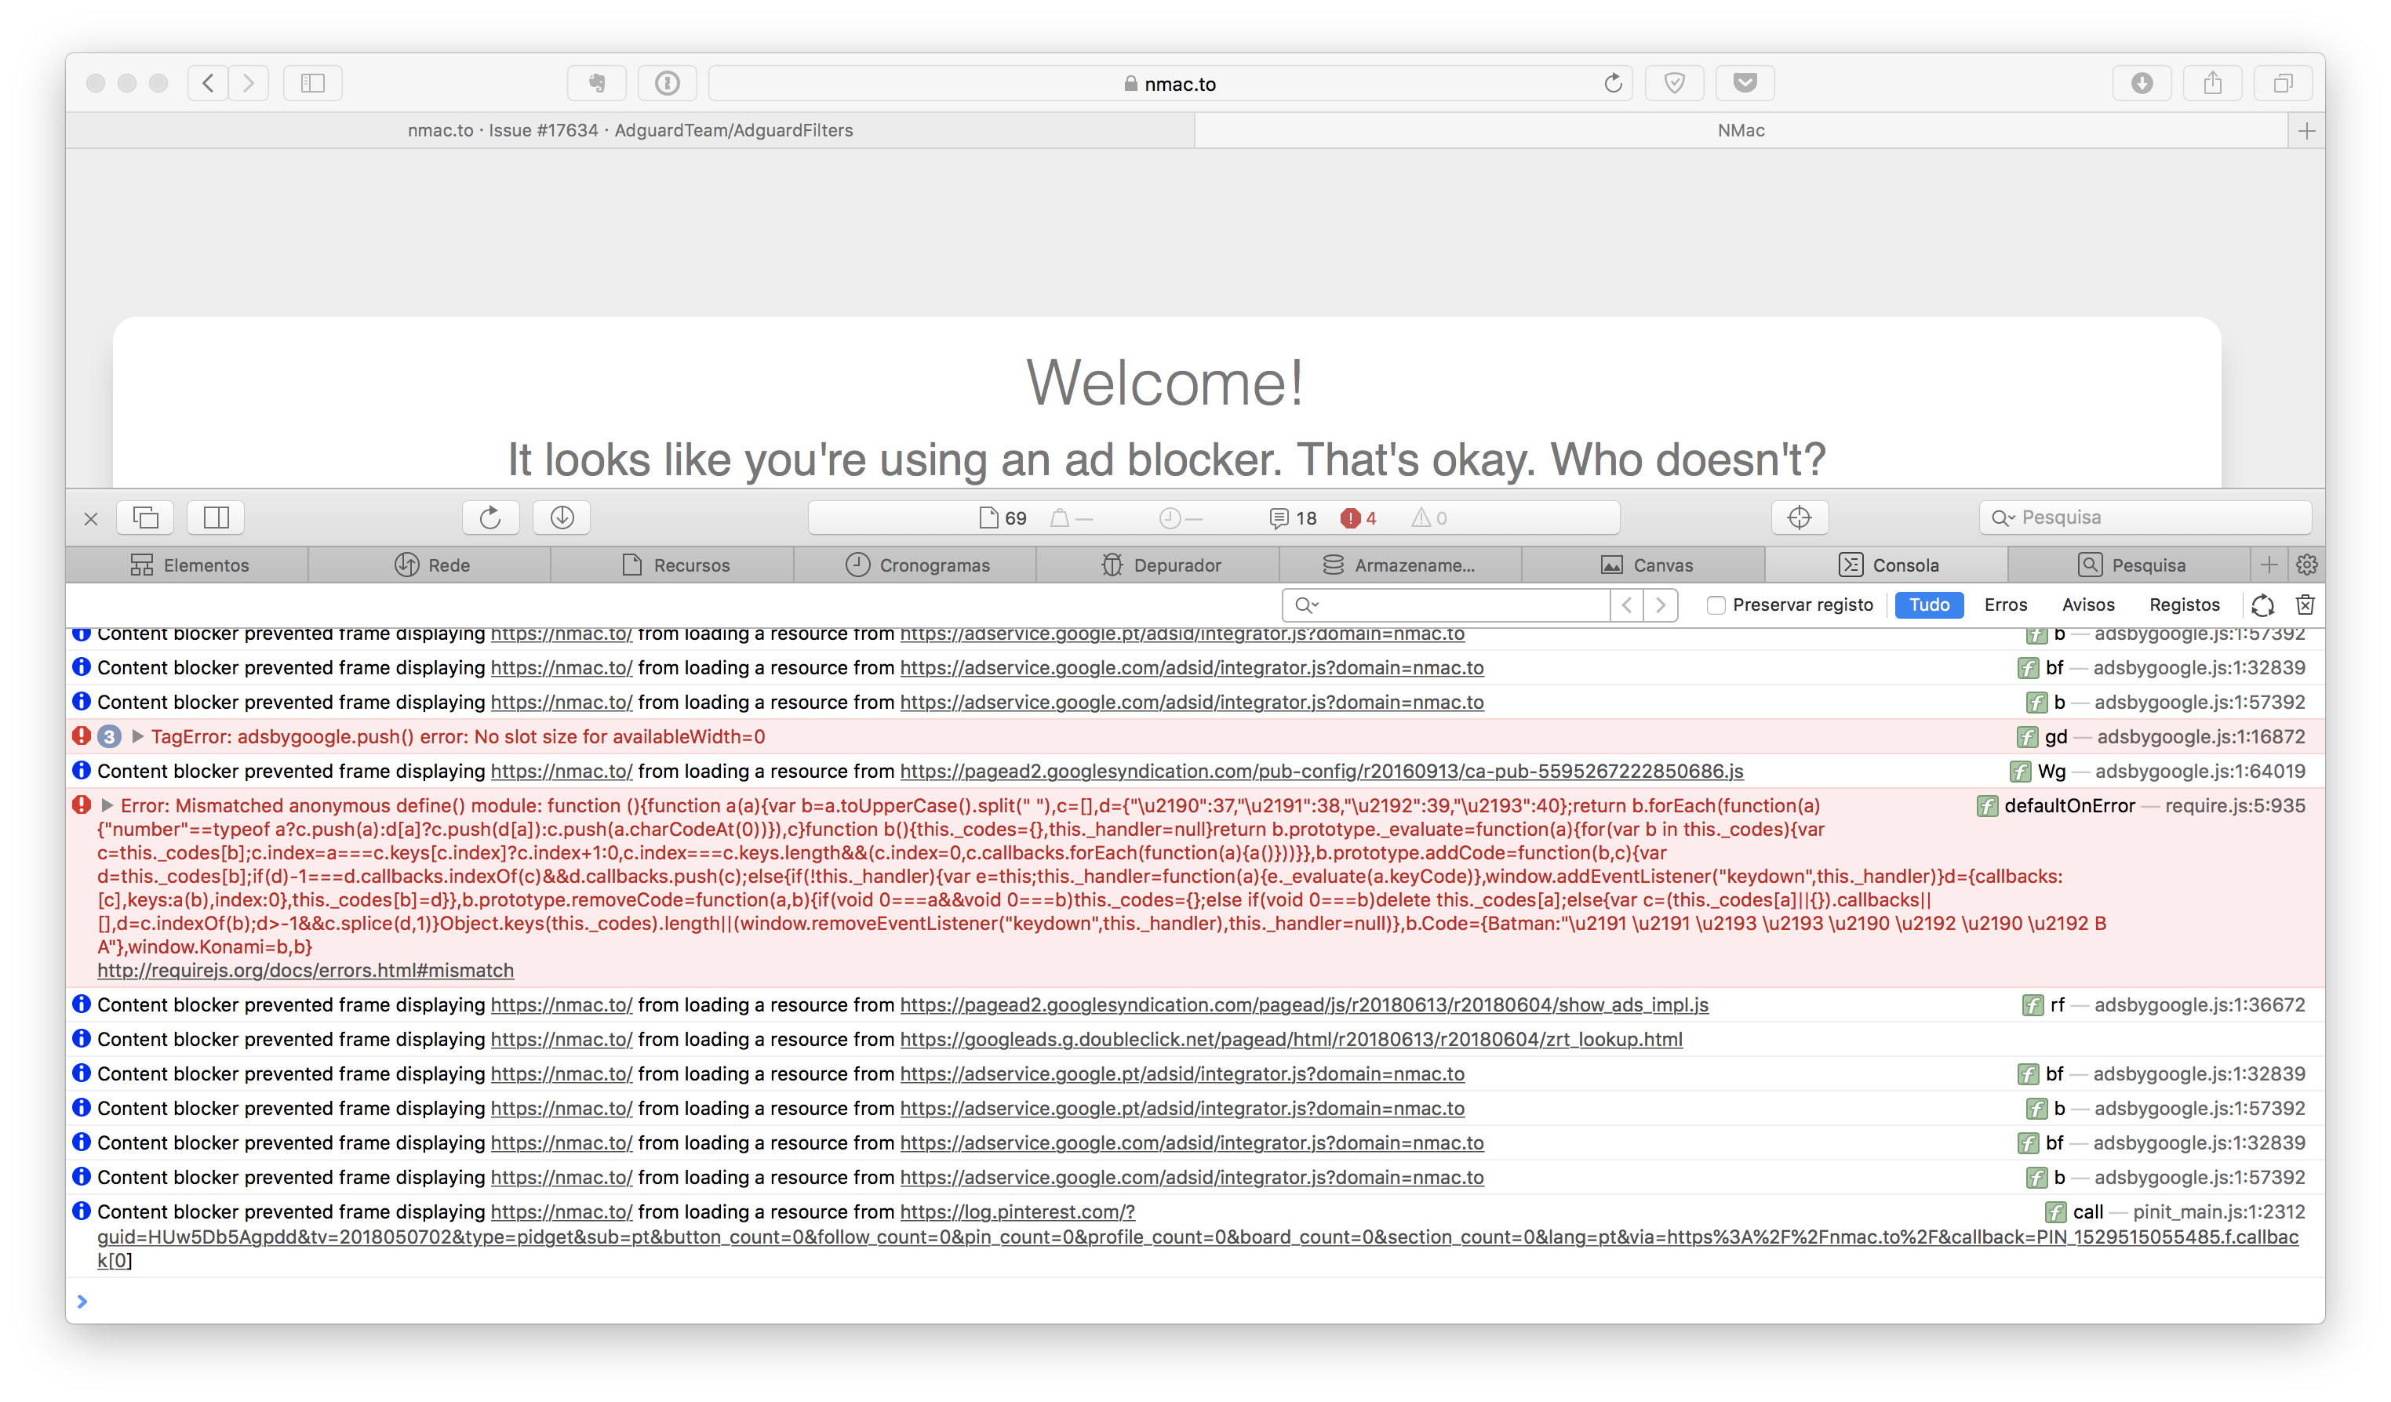Clear the console with the trash icon
2391x1402 pixels.
pyautogui.click(x=2305, y=605)
